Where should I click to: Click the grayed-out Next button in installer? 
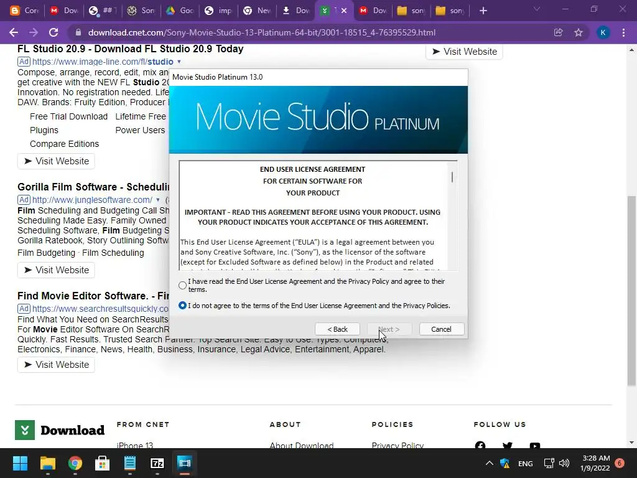(389, 329)
